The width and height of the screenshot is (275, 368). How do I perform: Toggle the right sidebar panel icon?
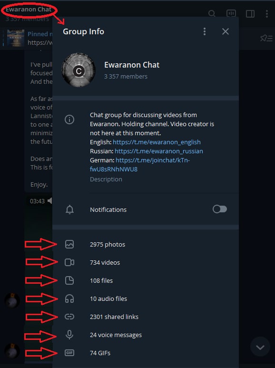250,14
